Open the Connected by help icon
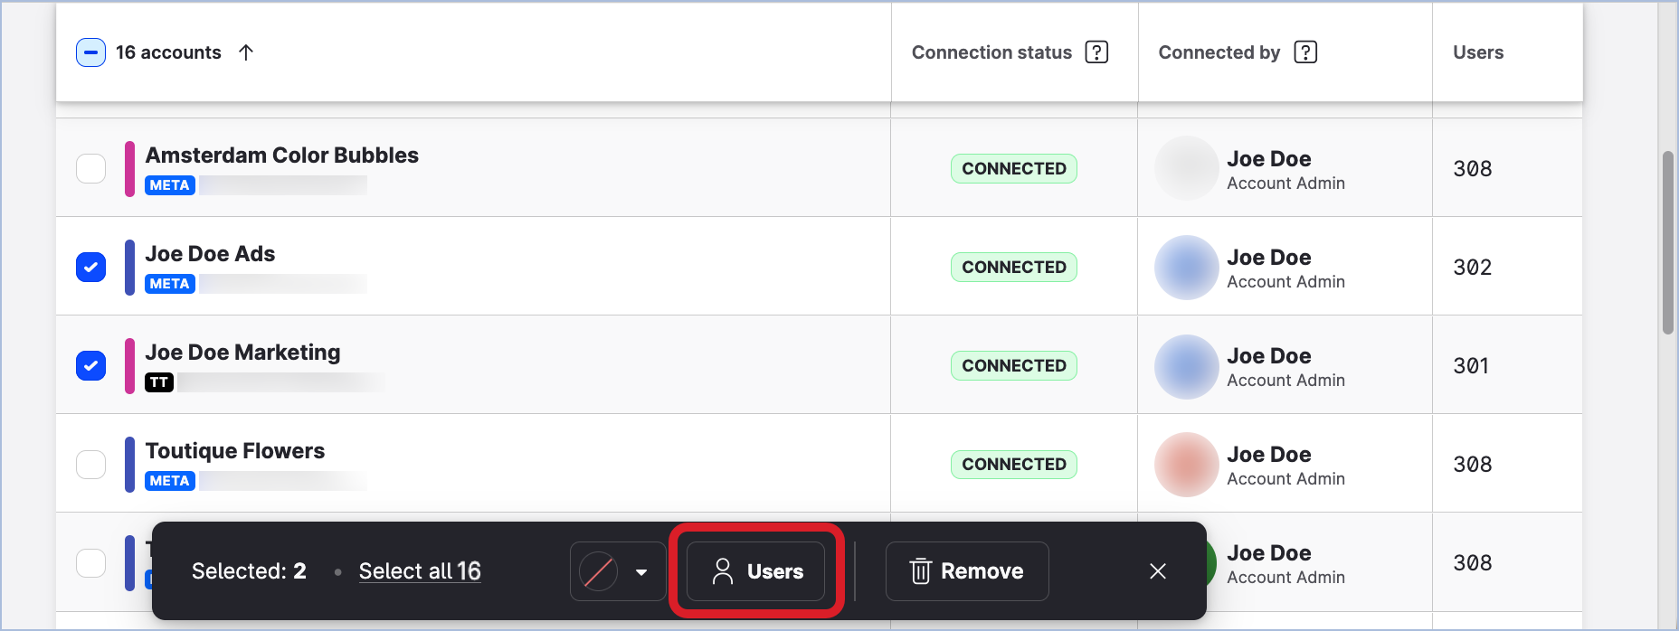This screenshot has width=1679, height=631. [1305, 52]
